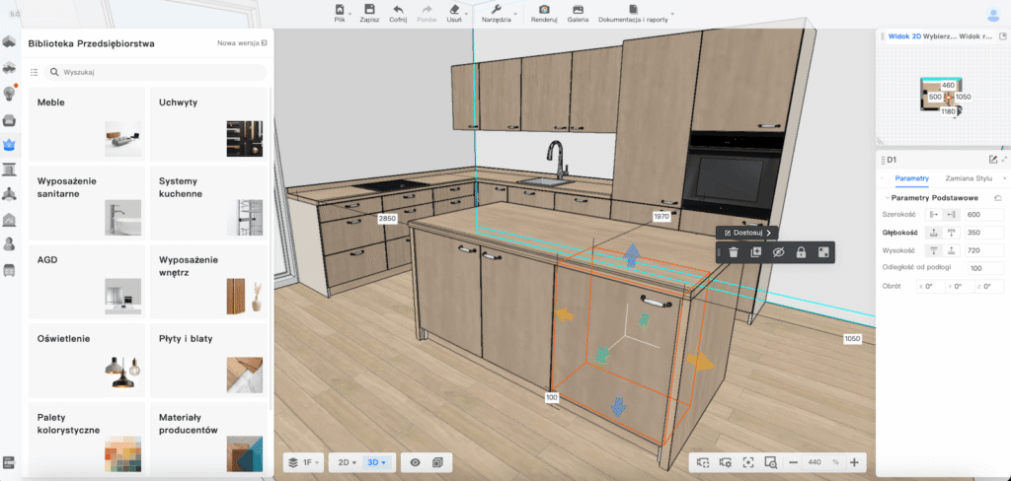Open the 1F floor dropdown
Screen dimensions: 1011x481
coord(307,462)
